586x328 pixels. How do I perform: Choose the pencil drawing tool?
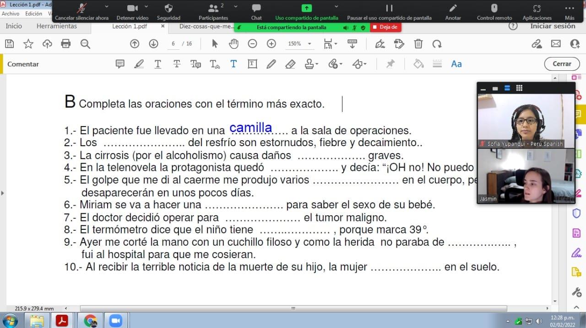point(271,64)
